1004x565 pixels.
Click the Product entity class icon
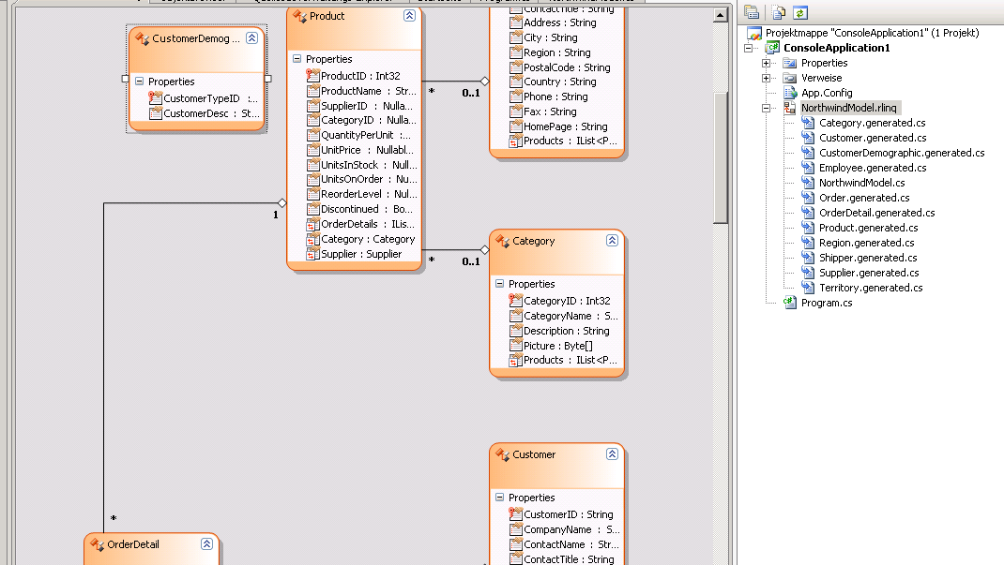(299, 16)
